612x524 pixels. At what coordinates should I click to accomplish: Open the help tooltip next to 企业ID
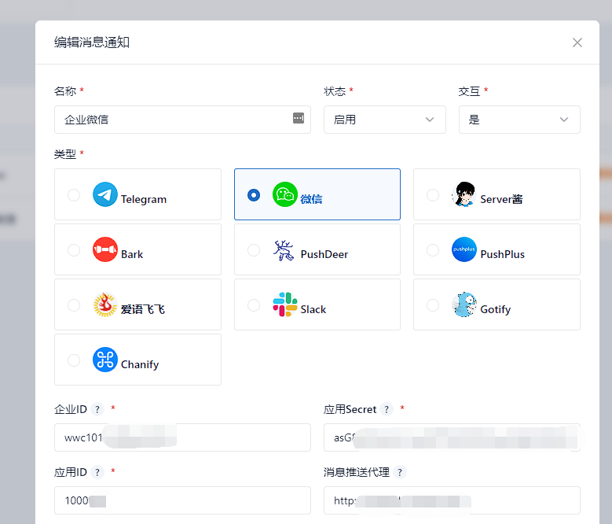(97, 409)
